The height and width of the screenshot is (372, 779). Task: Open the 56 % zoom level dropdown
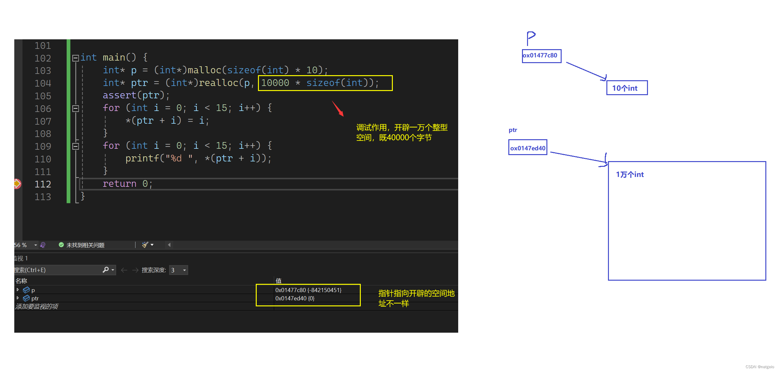(x=36, y=245)
